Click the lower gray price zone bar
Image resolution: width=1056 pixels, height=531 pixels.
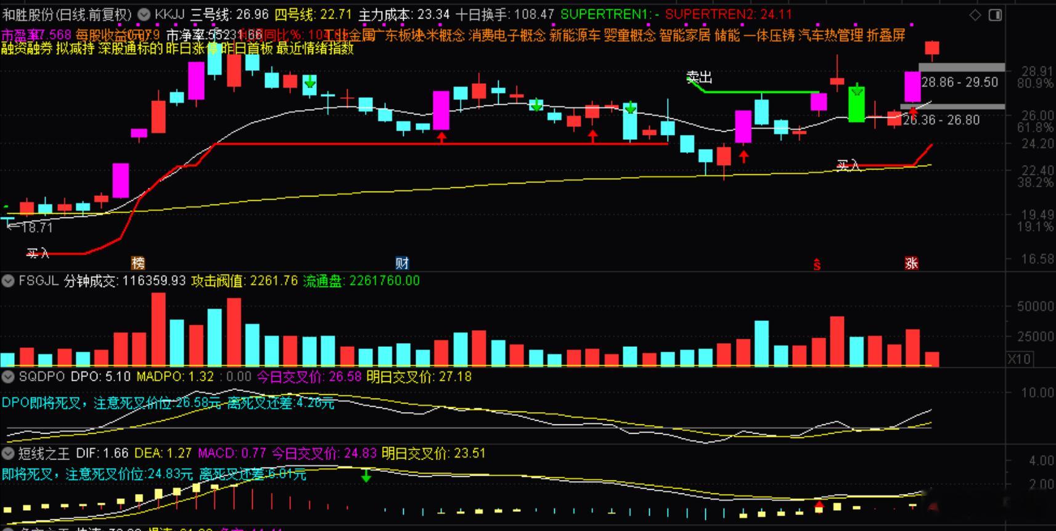952,107
